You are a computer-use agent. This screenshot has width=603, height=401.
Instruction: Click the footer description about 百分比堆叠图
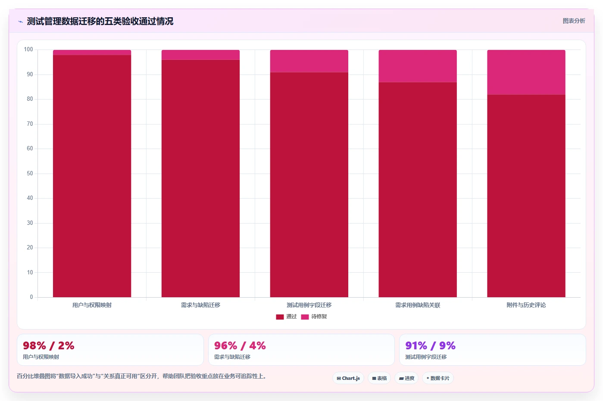[x=143, y=376]
